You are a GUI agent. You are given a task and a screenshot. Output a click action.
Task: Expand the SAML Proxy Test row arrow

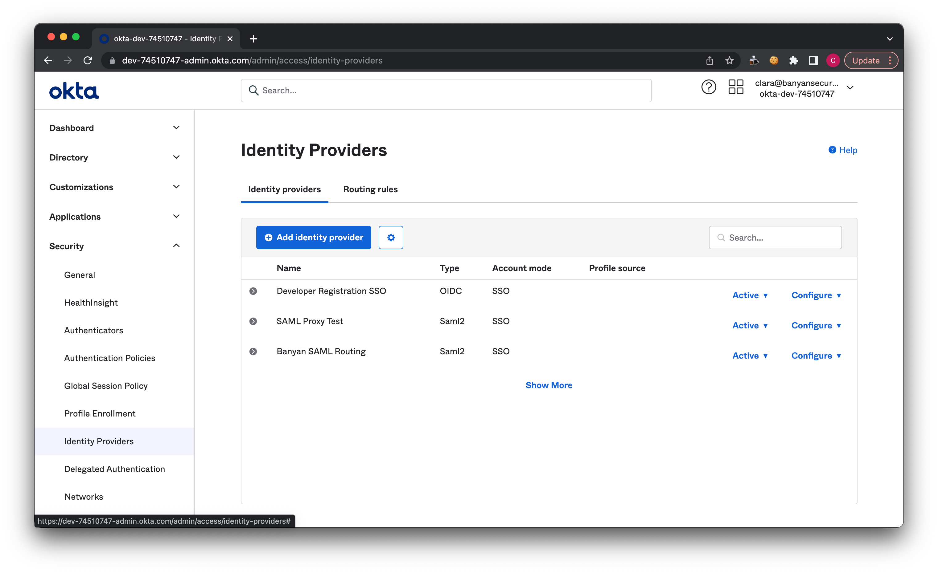(x=253, y=321)
